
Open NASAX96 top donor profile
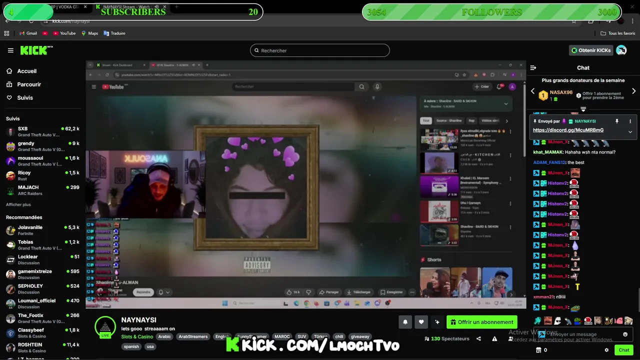pyautogui.click(x=561, y=92)
